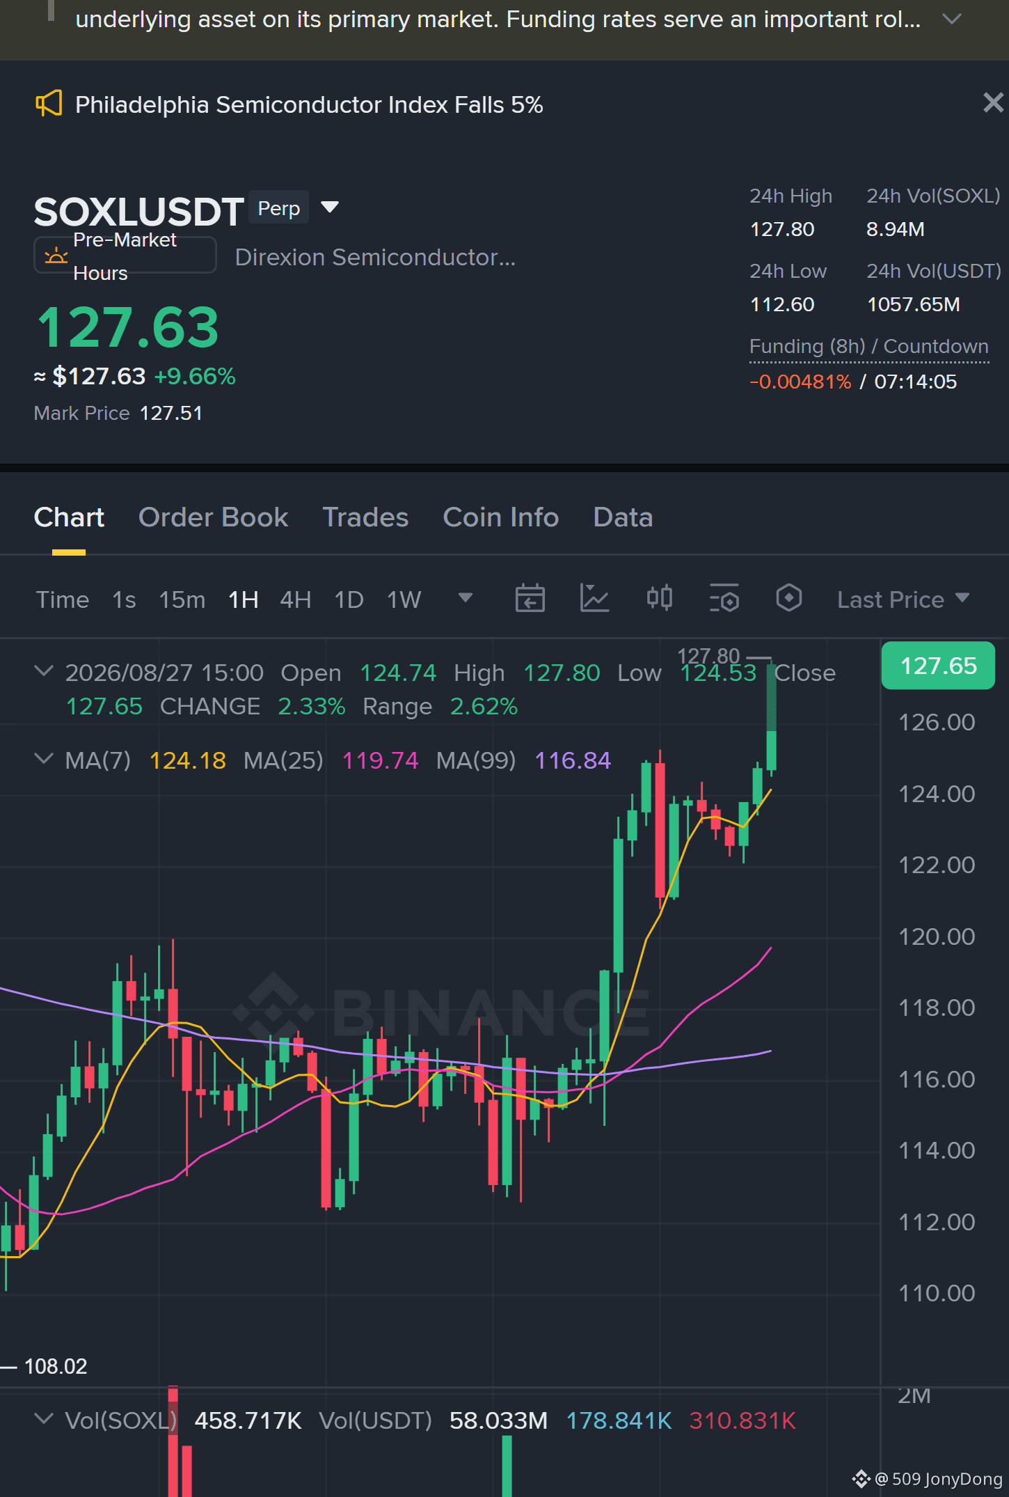Screen dimensions: 1009x1497
Task: Open the chart calendar date-jump icon
Action: click(x=530, y=599)
